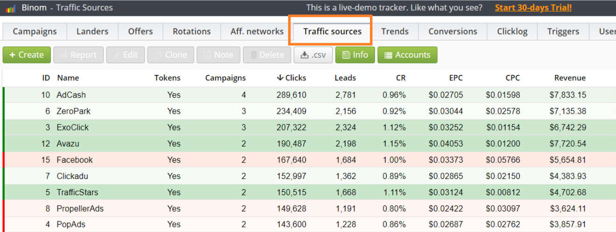
Task: Click Facebook row ID 15
Action: coord(46,160)
